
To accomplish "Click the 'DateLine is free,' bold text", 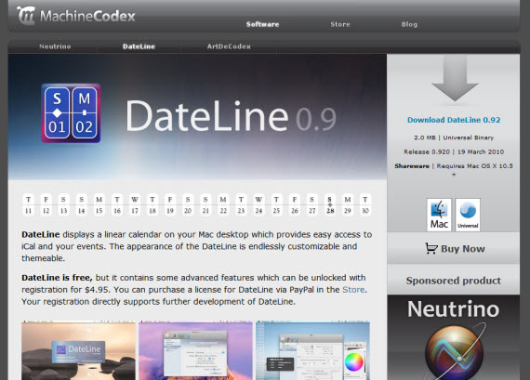I will click(57, 278).
